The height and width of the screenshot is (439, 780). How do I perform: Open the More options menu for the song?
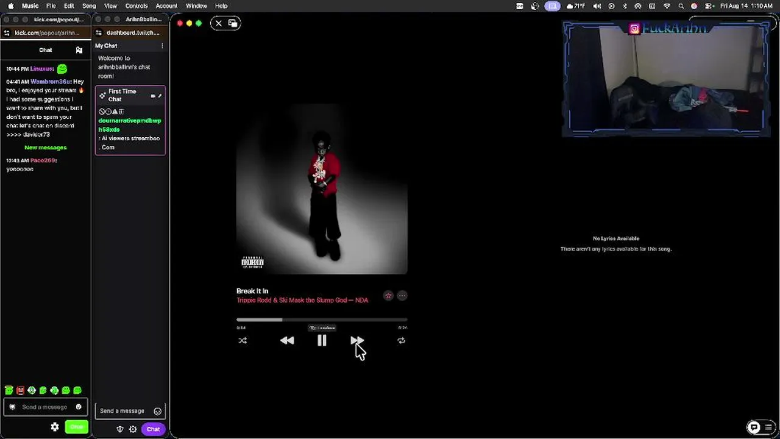pos(402,296)
